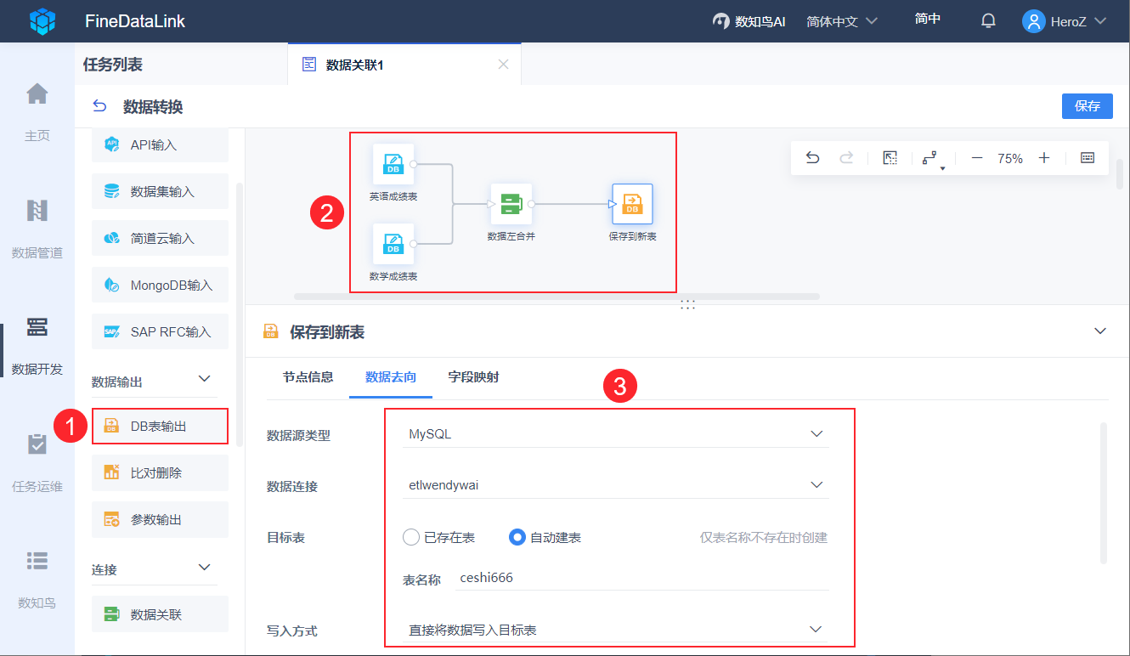Switch to the 节点信息 tab

click(x=308, y=377)
